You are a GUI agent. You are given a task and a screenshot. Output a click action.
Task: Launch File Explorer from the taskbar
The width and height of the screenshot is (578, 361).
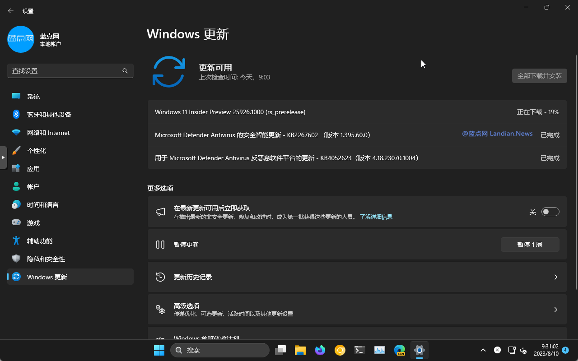301,350
